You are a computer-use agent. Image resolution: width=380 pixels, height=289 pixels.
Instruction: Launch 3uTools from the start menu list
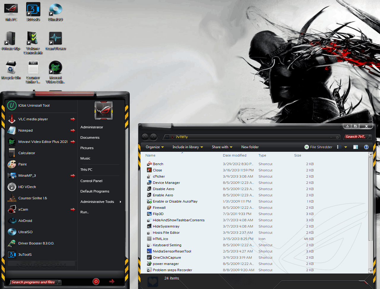coord(41,255)
